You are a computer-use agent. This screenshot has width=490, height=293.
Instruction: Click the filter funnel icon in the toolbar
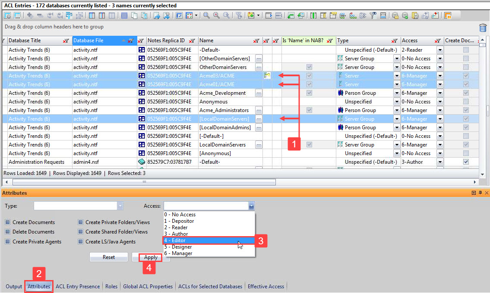pyautogui.click(x=239, y=16)
